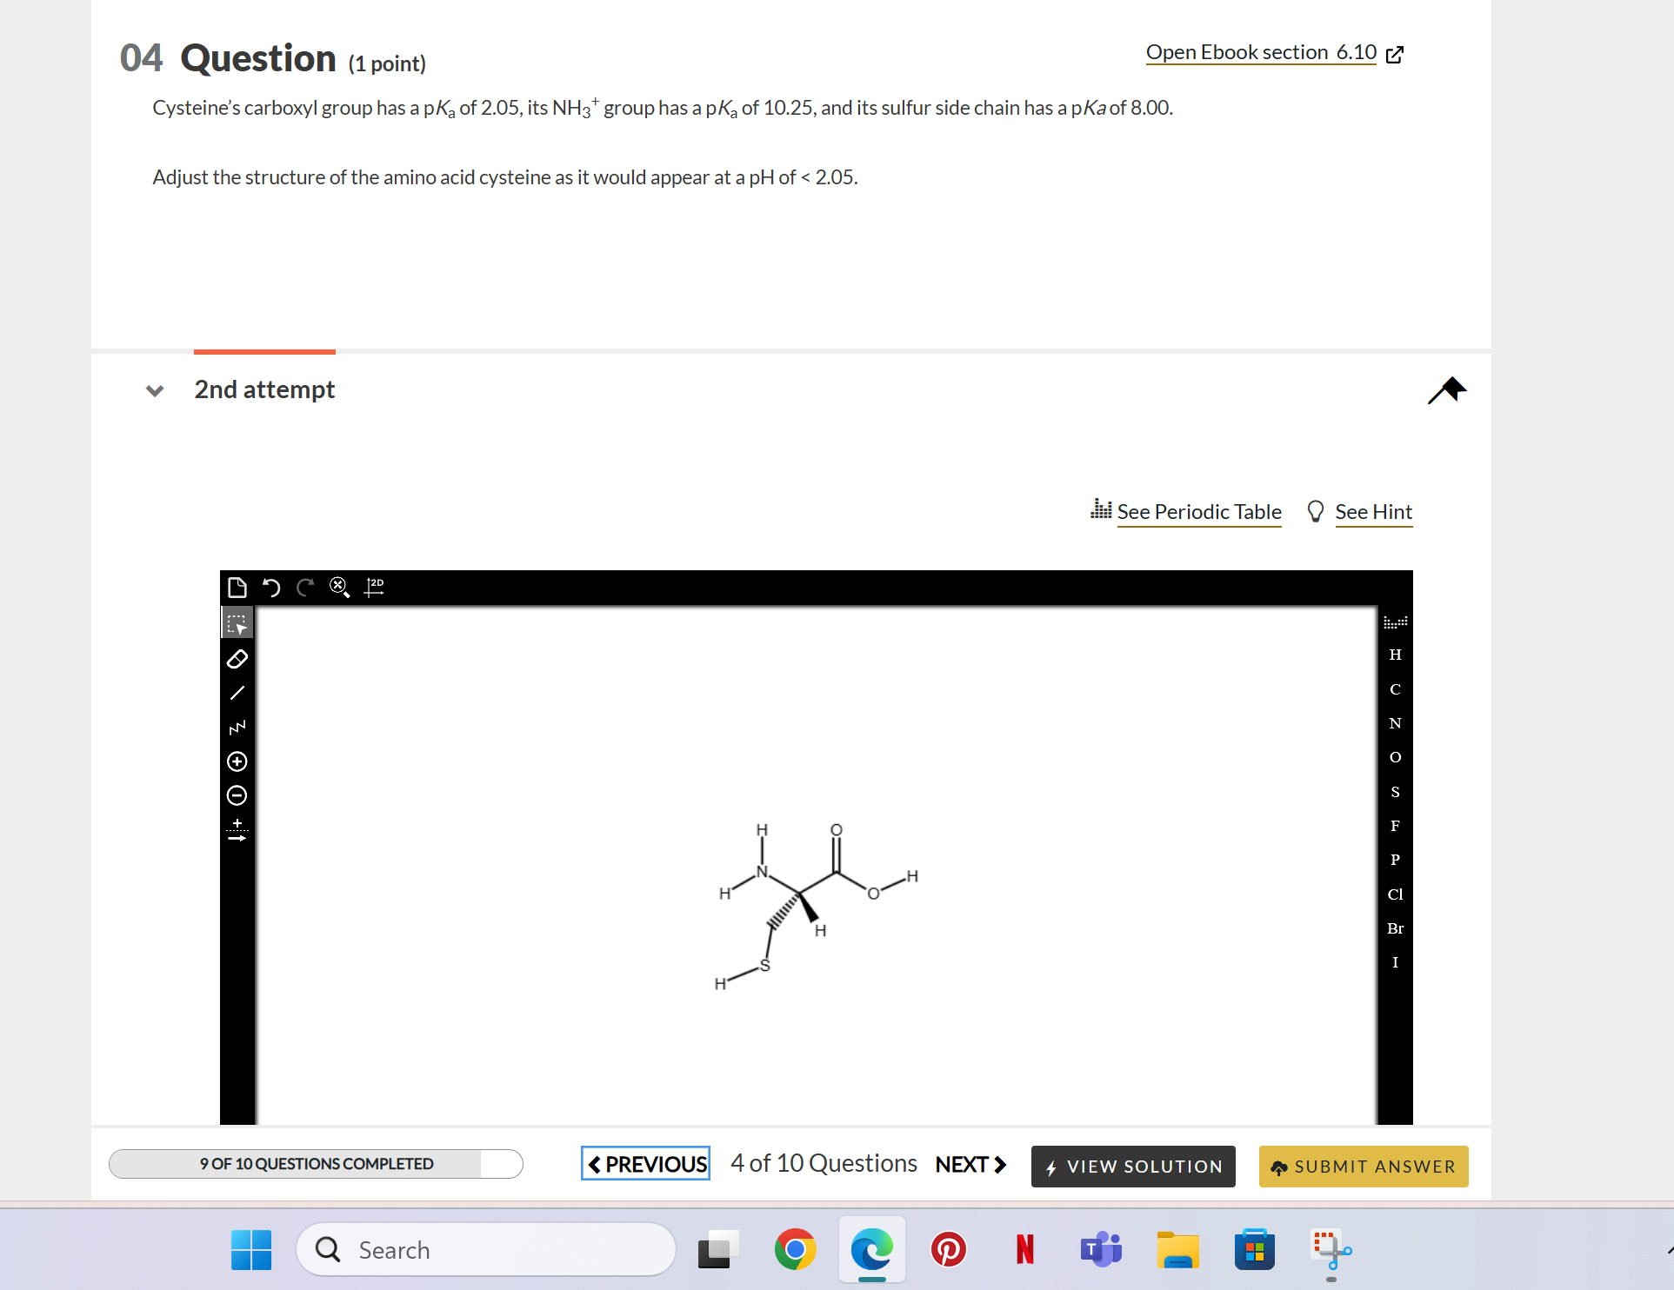Screen dimensions: 1674x1290
Task: Click the Submit Answer button
Action: coord(1362,1166)
